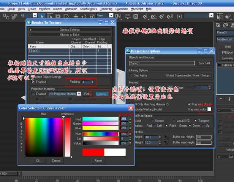This screenshot has height=182, width=234.
Task: Open the View coordinate system dropdown
Action: [111, 15]
